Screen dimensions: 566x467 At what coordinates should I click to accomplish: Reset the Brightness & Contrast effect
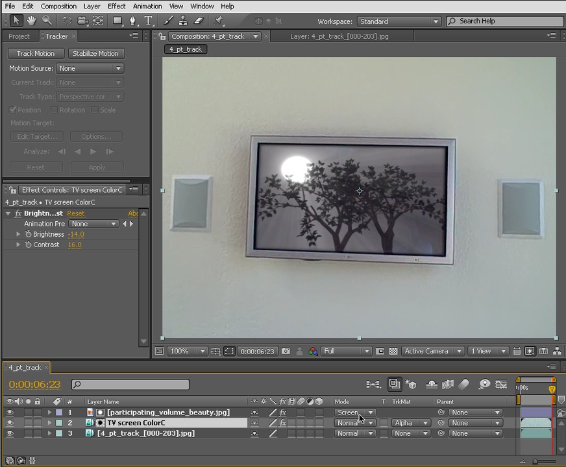click(x=75, y=213)
